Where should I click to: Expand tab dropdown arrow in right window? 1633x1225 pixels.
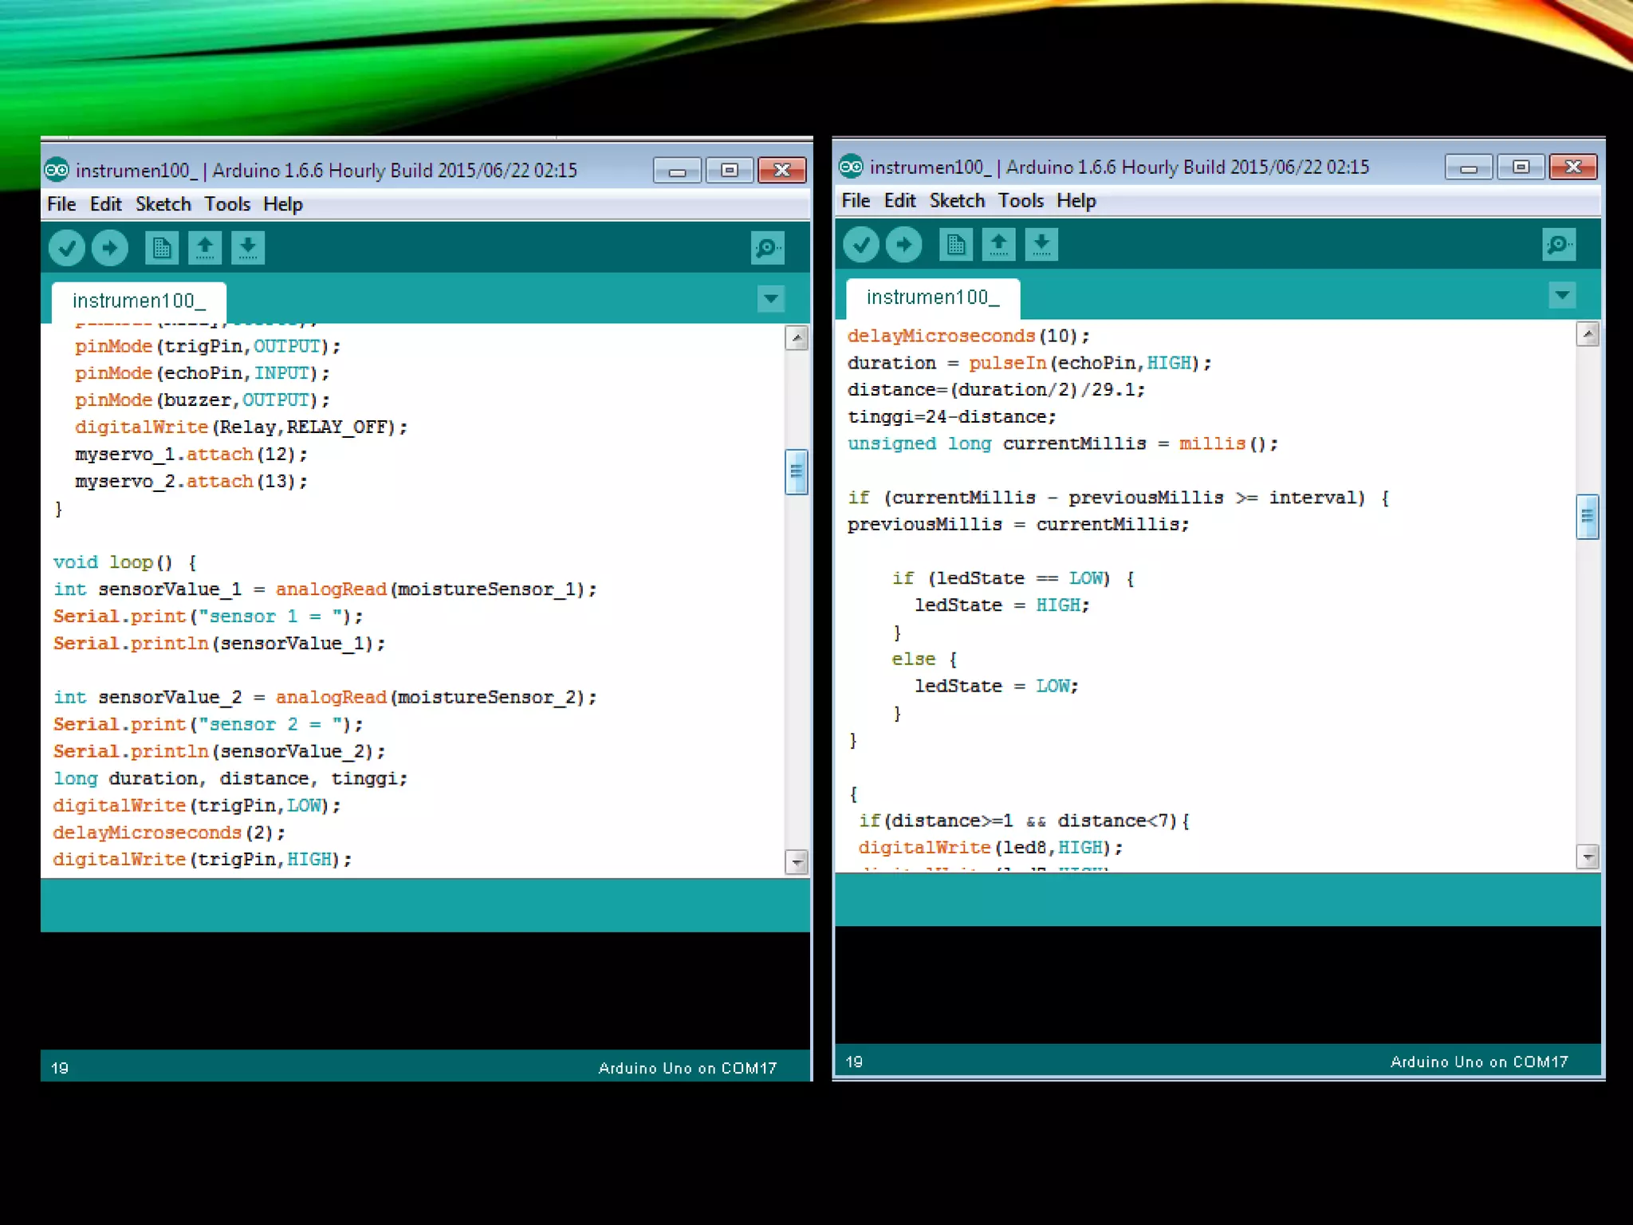[x=1562, y=296]
